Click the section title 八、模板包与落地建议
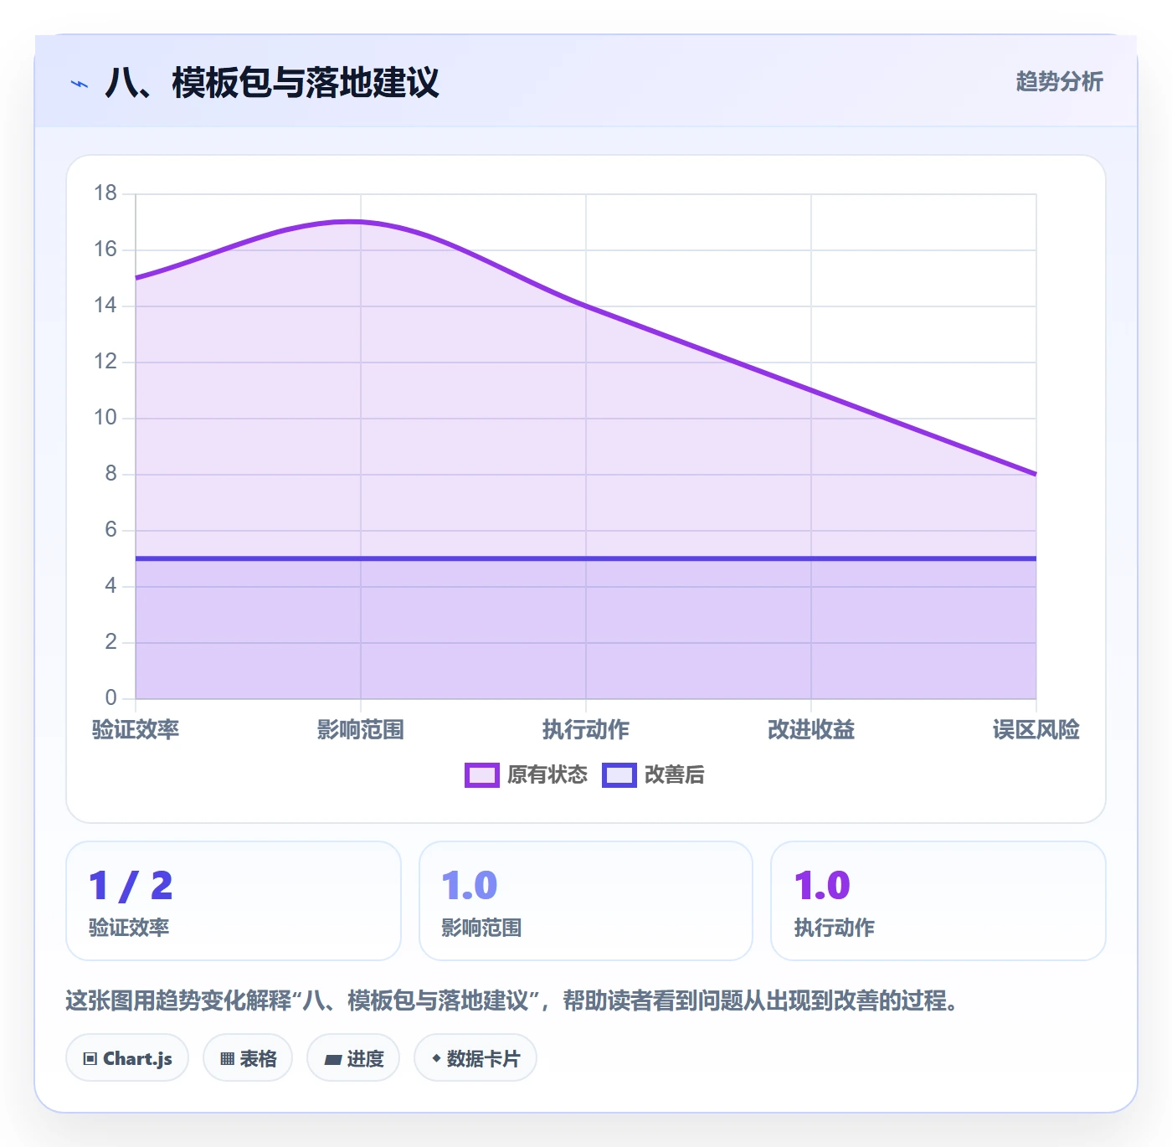Viewport: 1172px width, 1147px height. pyautogui.click(x=272, y=83)
